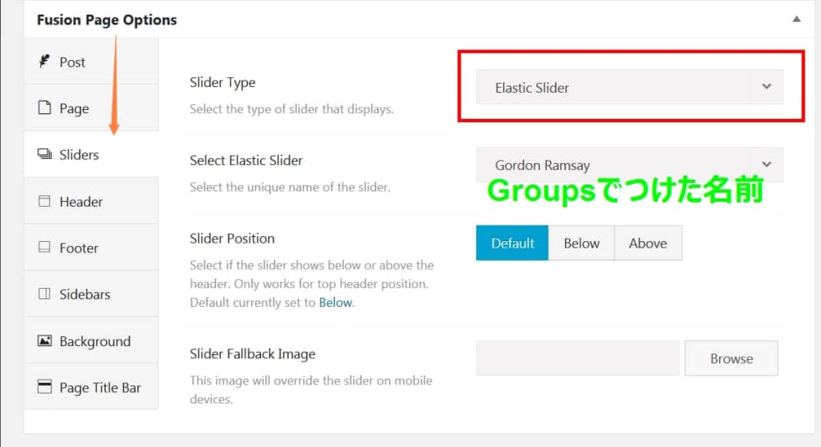
Task: Open the Select Elastic Slider dropdown
Action: pos(630,164)
